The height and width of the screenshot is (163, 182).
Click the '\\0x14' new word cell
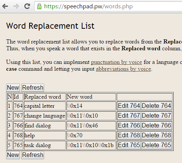pyautogui.click(x=91, y=106)
